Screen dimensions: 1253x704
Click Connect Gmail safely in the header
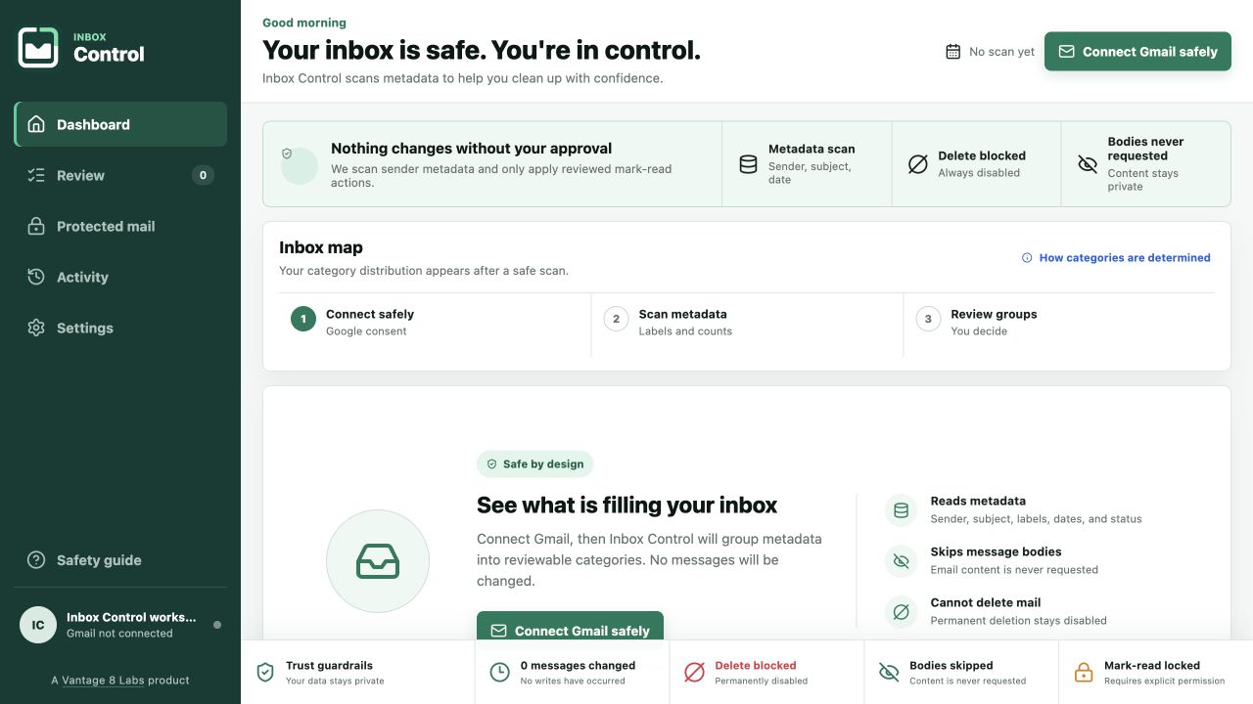tap(1137, 52)
